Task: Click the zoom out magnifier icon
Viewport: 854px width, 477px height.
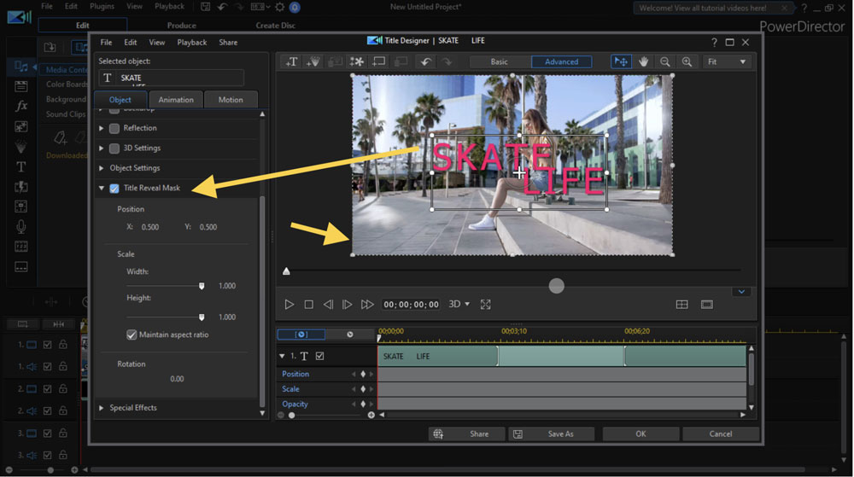Action: 665,61
